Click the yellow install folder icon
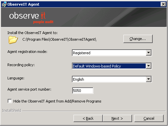This screenshot has height=126, width=168. [x=13, y=40]
